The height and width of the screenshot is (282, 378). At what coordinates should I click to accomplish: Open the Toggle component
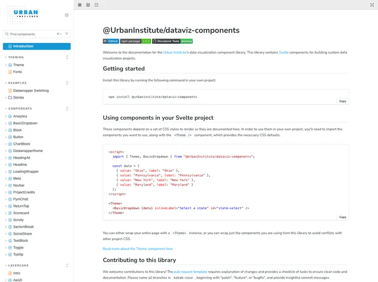click(x=18, y=248)
